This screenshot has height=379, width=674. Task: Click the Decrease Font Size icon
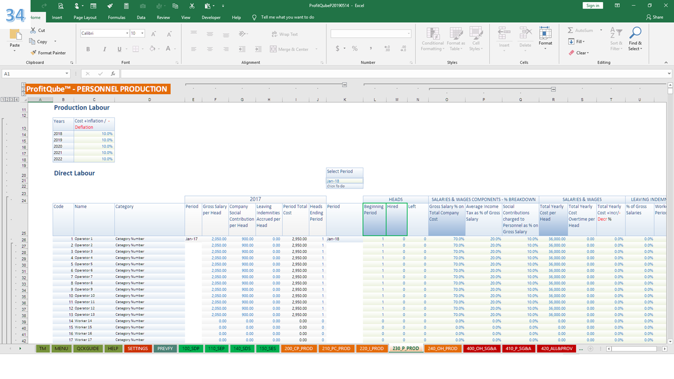(169, 33)
